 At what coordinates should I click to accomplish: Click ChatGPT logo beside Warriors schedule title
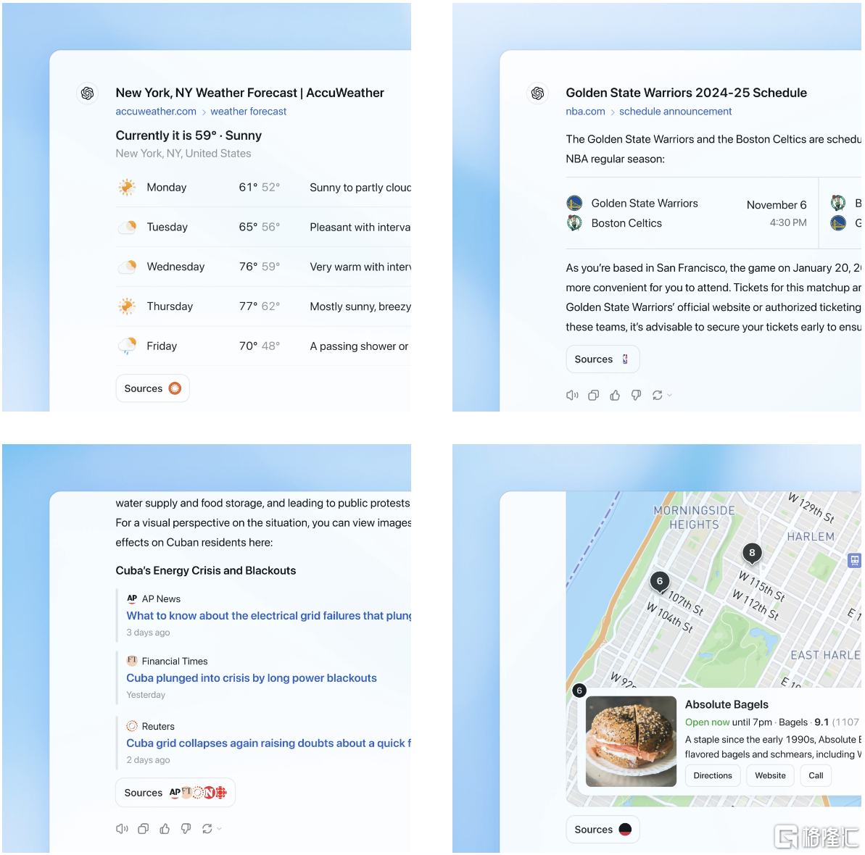tap(537, 93)
